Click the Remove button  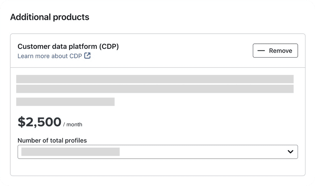click(x=275, y=50)
